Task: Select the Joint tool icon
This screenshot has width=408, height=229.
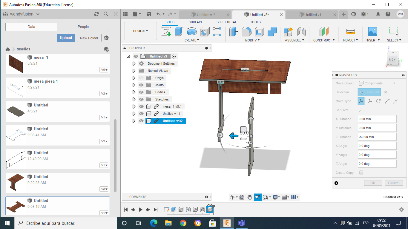Action: point(301,32)
